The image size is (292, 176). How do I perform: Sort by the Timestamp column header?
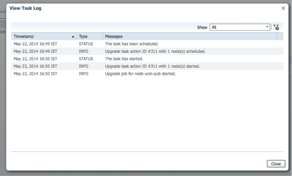[44, 36]
